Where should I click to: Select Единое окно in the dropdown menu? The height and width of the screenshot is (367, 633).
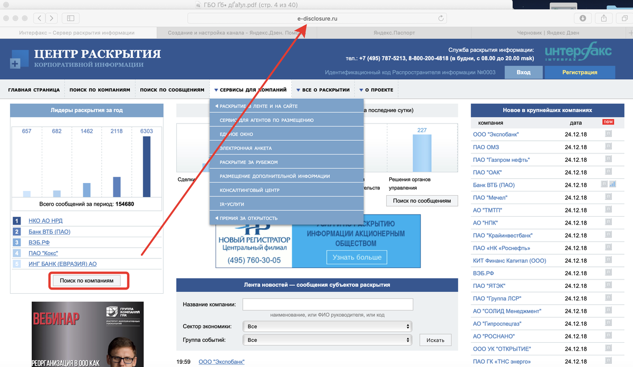point(286,134)
